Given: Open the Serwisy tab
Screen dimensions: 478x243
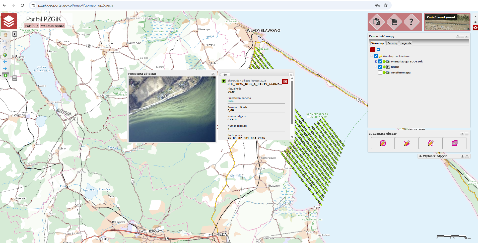Looking at the screenshot, I should (x=392, y=43).
